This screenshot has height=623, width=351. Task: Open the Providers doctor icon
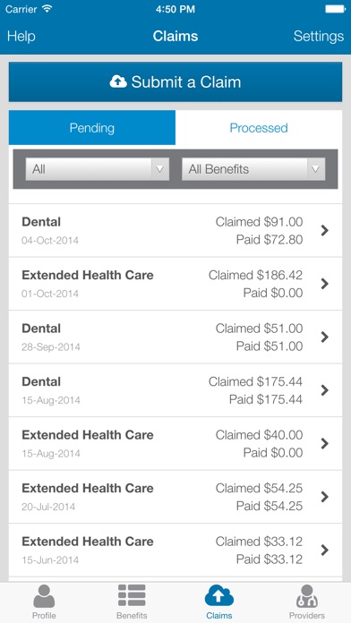[306, 596]
